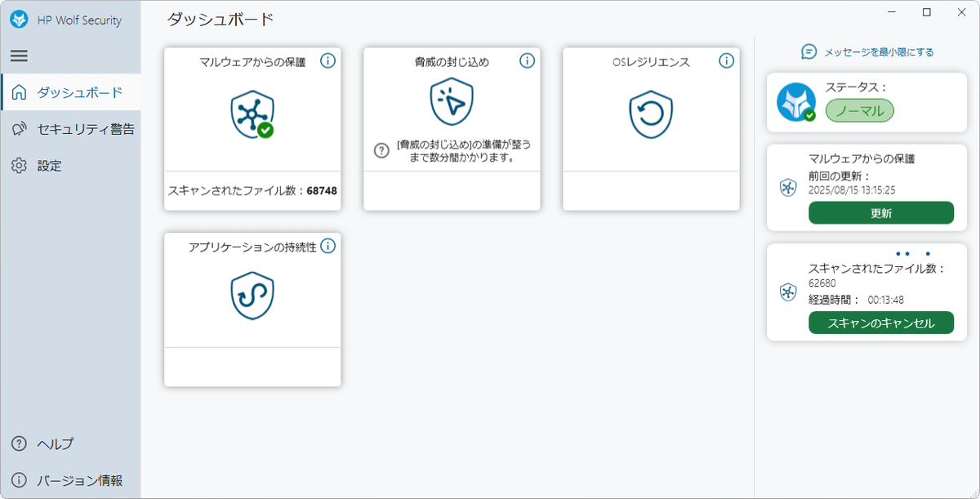Open info for アプリケーションの持続性 card
980x499 pixels.
pos(327,246)
